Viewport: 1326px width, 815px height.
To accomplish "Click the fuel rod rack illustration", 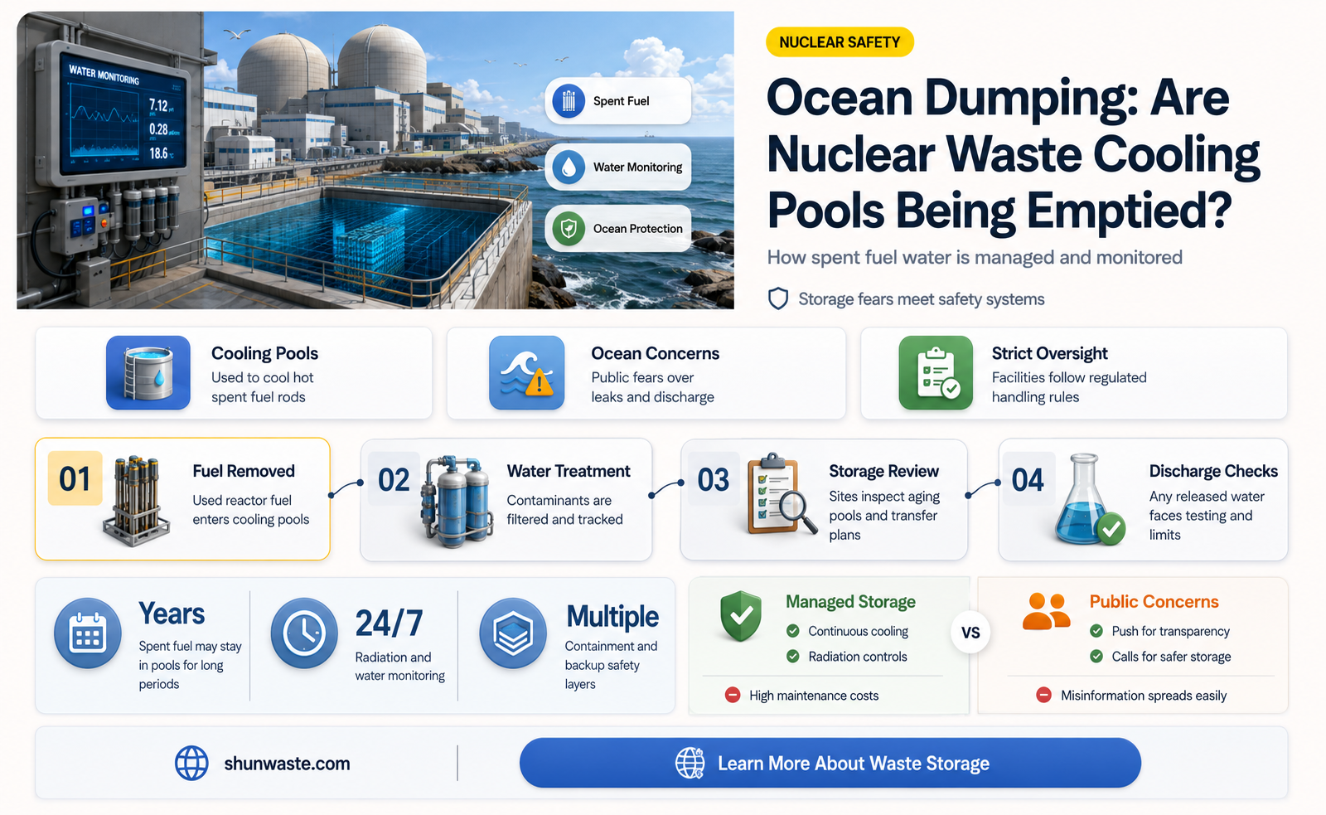I will (136, 500).
